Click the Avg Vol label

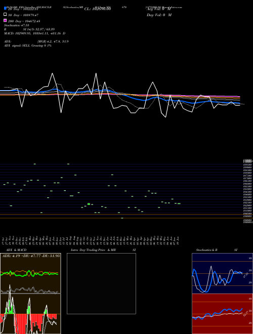tap(159, 9)
